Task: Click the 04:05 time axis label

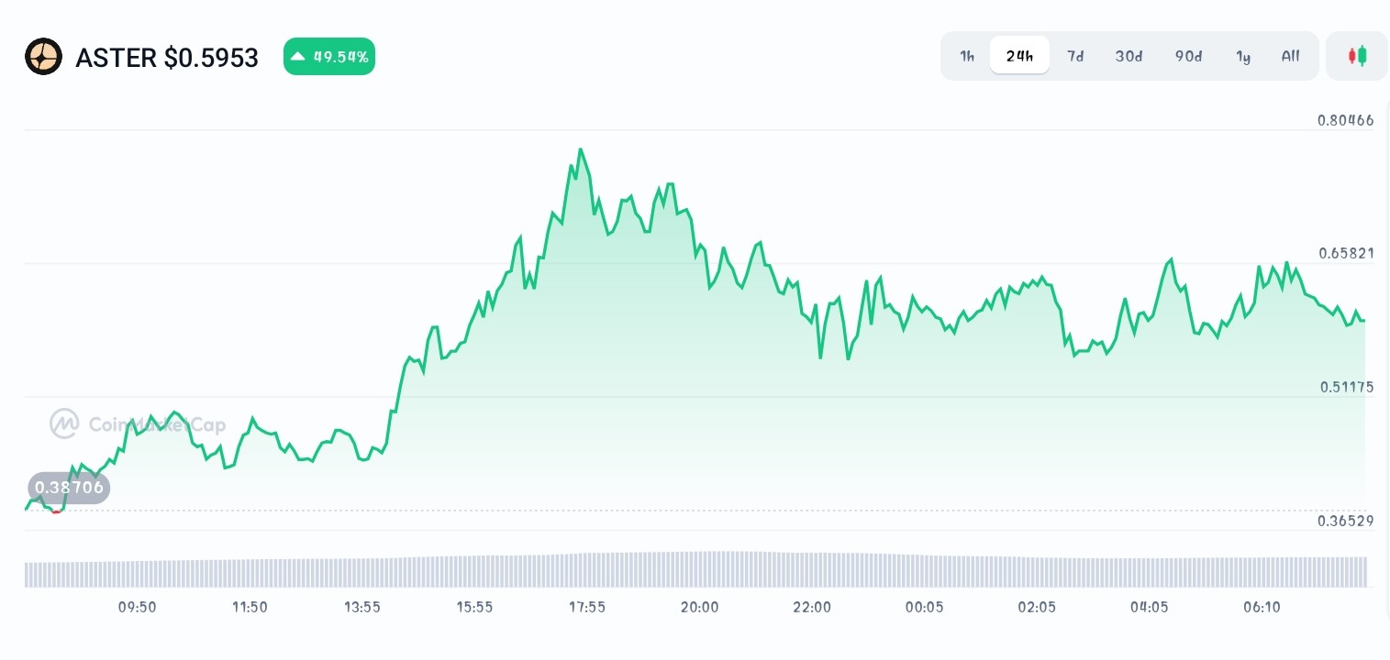Action: (x=1150, y=607)
